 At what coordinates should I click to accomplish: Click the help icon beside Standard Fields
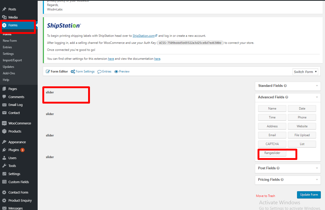[285, 86]
